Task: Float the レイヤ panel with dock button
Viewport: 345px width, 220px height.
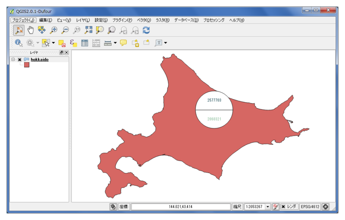Action: (x=61, y=52)
